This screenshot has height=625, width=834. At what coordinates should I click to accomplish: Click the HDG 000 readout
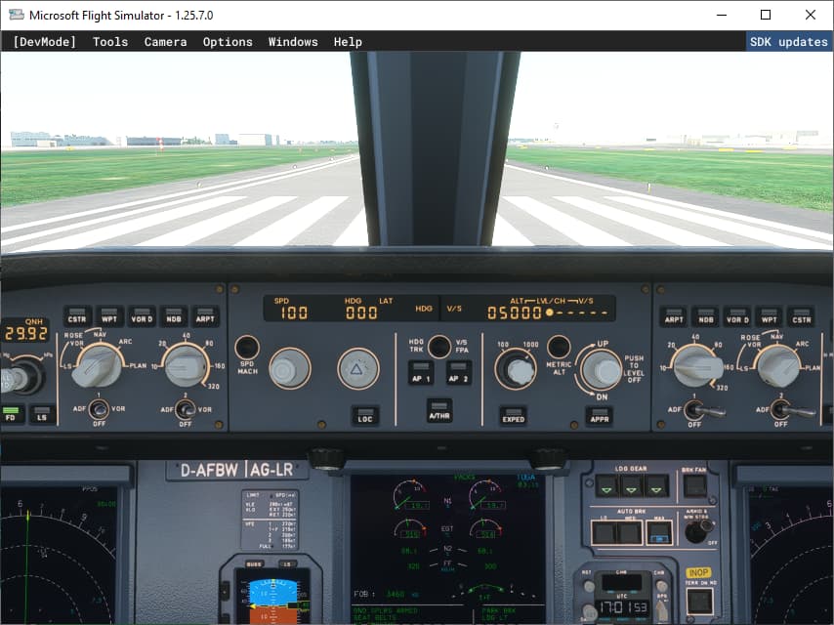point(361,312)
